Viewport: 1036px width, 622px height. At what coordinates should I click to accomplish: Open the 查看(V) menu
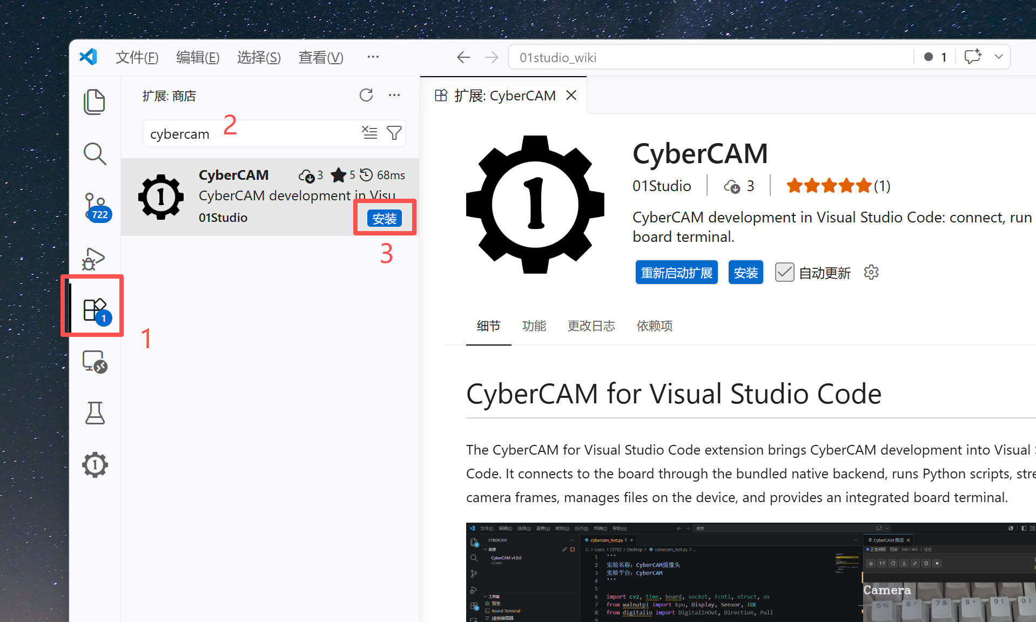[x=321, y=57]
